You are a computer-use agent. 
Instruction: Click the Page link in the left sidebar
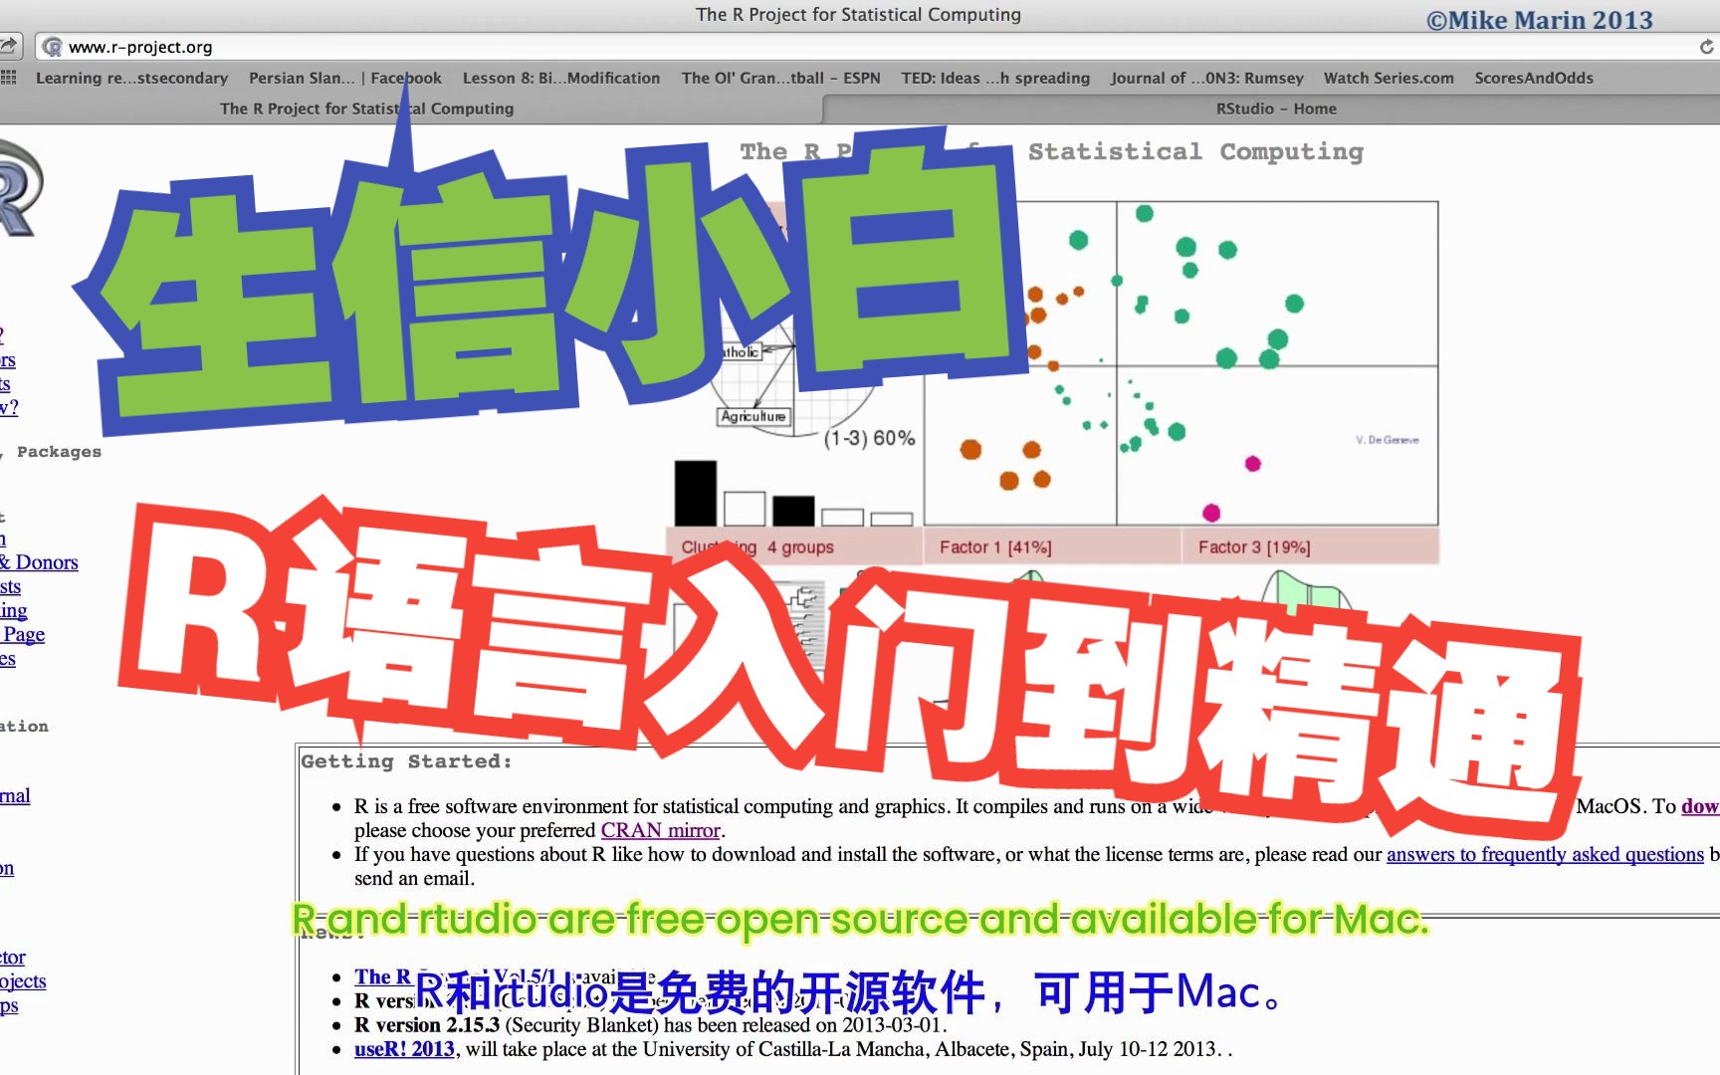pos(23,634)
